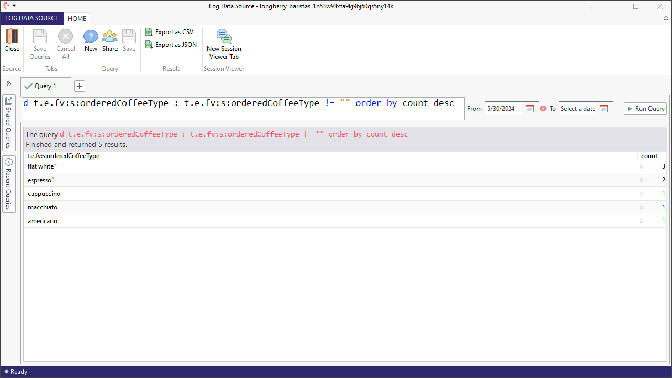Open the From date calendar picker
The height and width of the screenshot is (378, 672).
point(530,108)
